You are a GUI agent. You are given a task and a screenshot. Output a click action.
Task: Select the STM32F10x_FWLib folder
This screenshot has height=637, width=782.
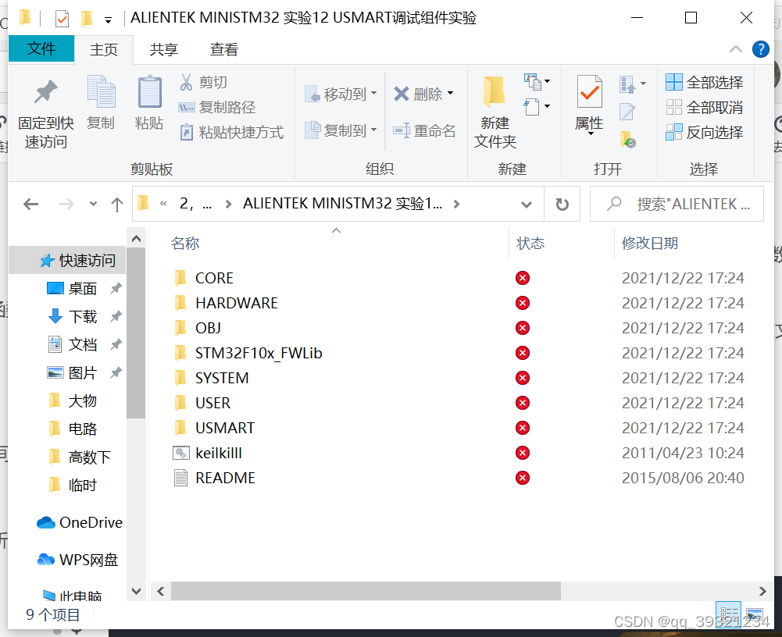[x=259, y=353]
